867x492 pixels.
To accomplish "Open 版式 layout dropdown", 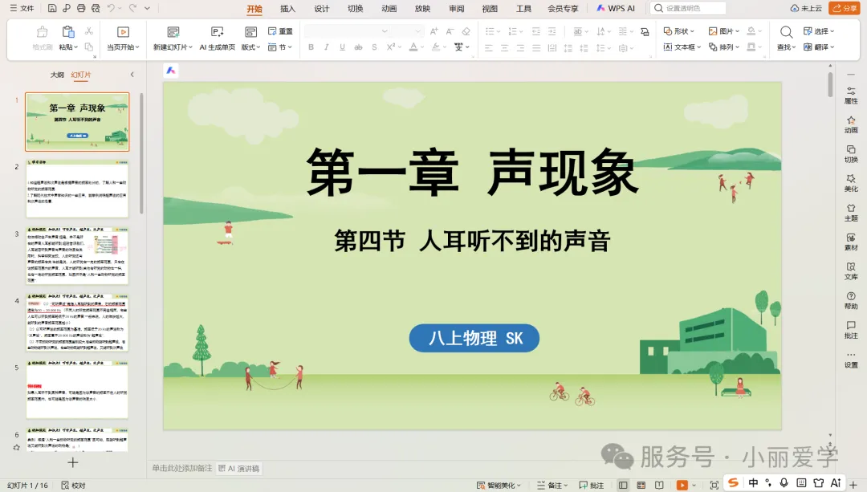I will [x=250, y=47].
